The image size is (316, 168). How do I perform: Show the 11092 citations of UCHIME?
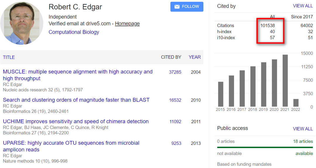pos(175,121)
